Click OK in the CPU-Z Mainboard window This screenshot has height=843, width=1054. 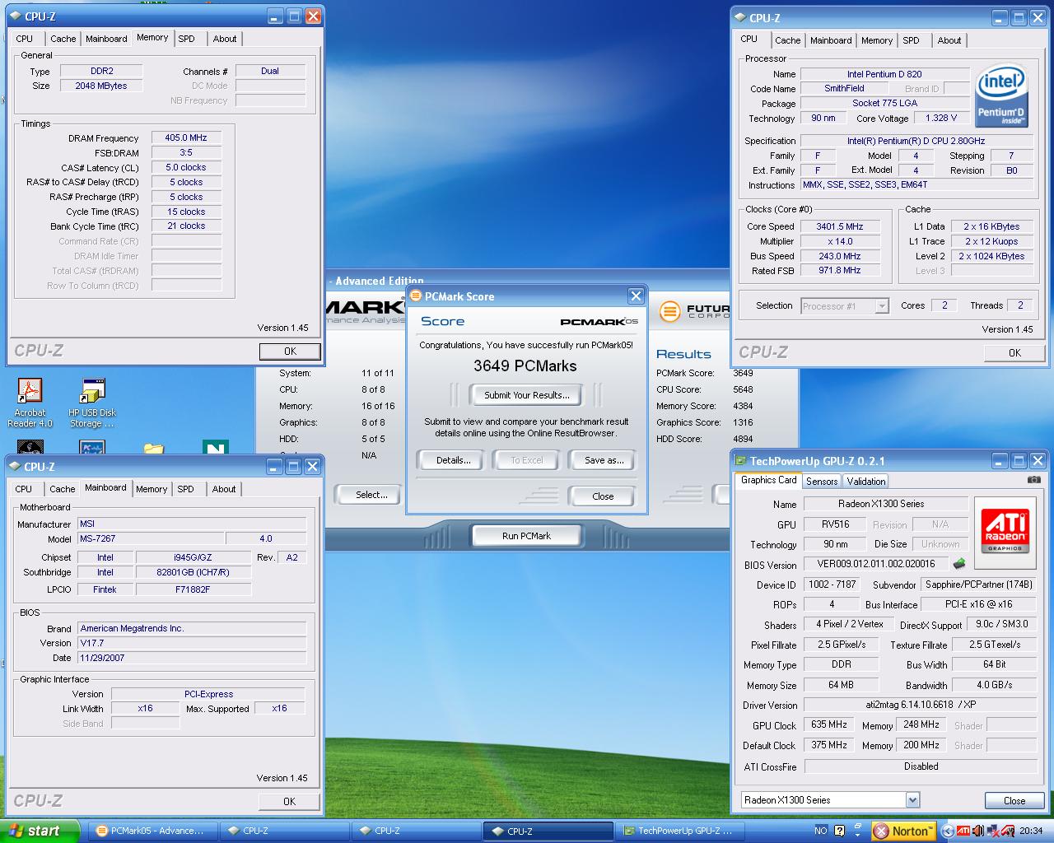click(x=289, y=801)
